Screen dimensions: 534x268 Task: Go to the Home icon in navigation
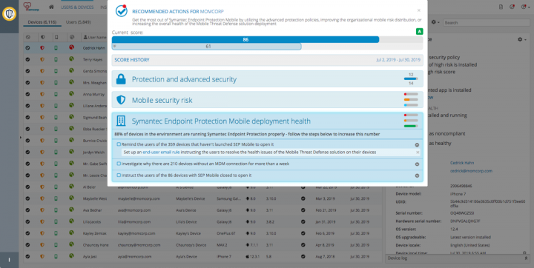[x=51, y=7]
